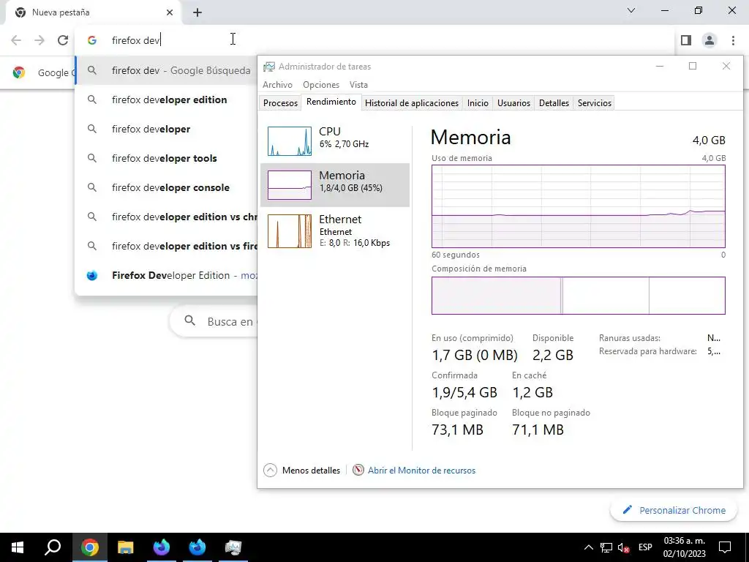Open Chrome's side panel icon
The height and width of the screenshot is (562, 749).
(x=686, y=40)
